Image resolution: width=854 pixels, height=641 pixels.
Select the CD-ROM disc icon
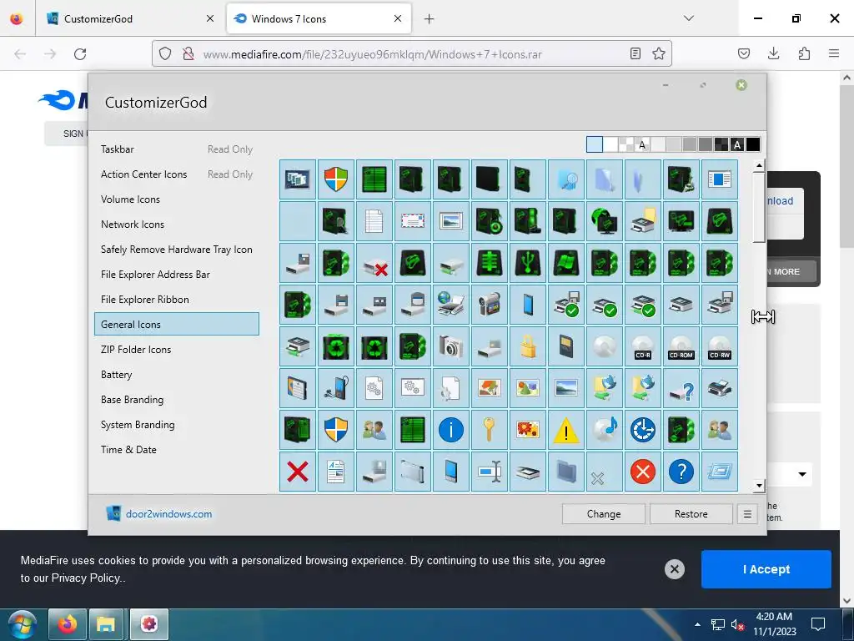[681, 346]
